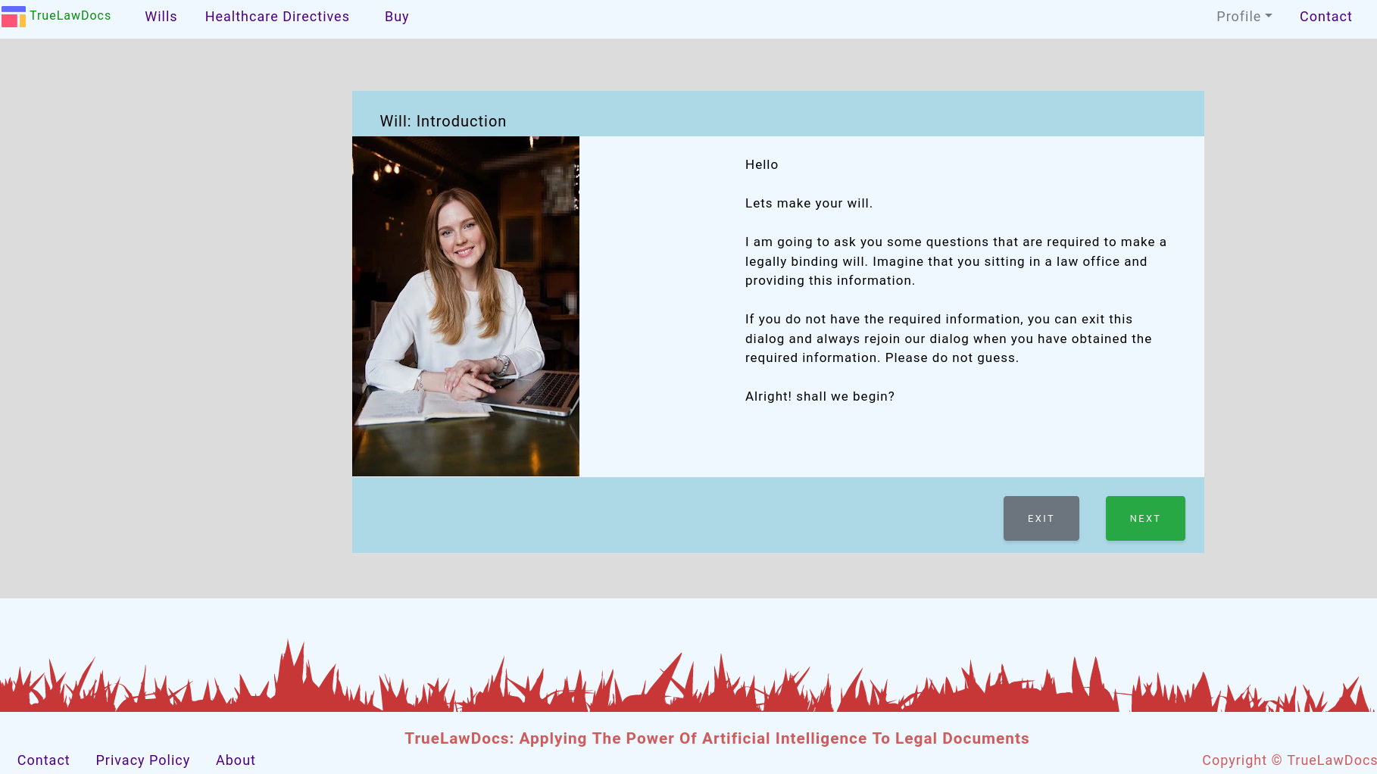Visit the About page
Screen dimensions: 1377x774
[235, 760]
